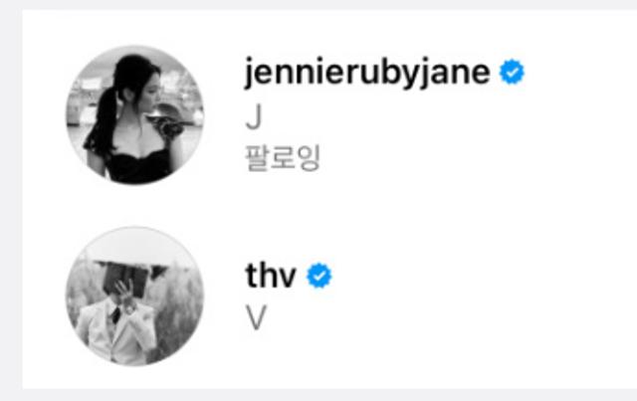637x401 pixels.
Task: Click the blue verified badge beside jennierubyjane
Action: (512, 72)
